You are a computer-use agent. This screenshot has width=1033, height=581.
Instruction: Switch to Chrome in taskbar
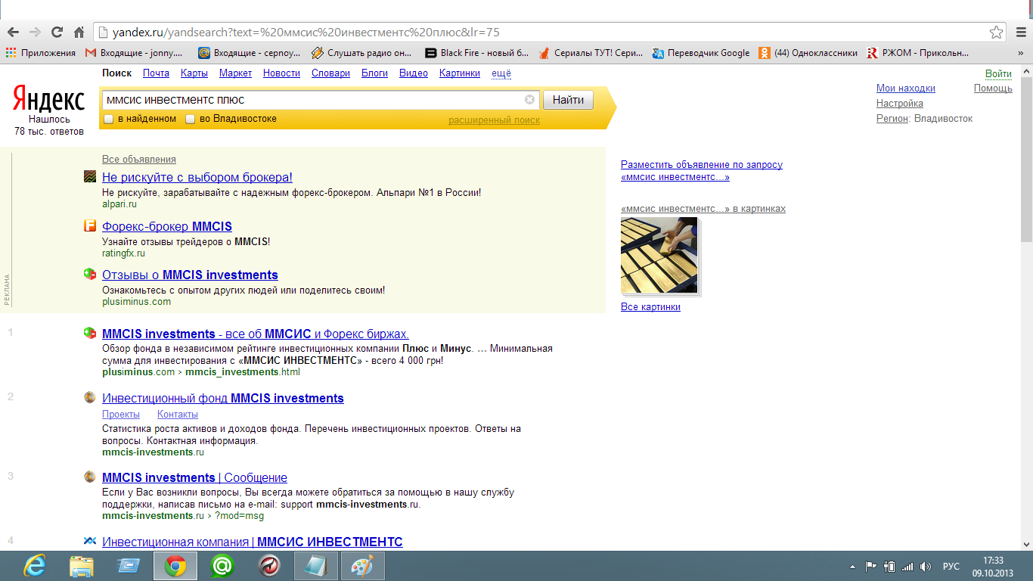pyautogui.click(x=175, y=566)
